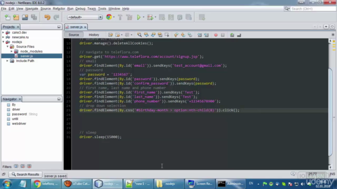This screenshot has width=337, height=189.
Task: Toggle Rectangular Selection editor icon
Action: tap(167, 35)
